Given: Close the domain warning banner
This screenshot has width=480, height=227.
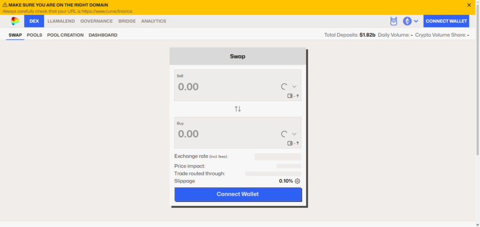Looking at the screenshot, I should 469,5.
